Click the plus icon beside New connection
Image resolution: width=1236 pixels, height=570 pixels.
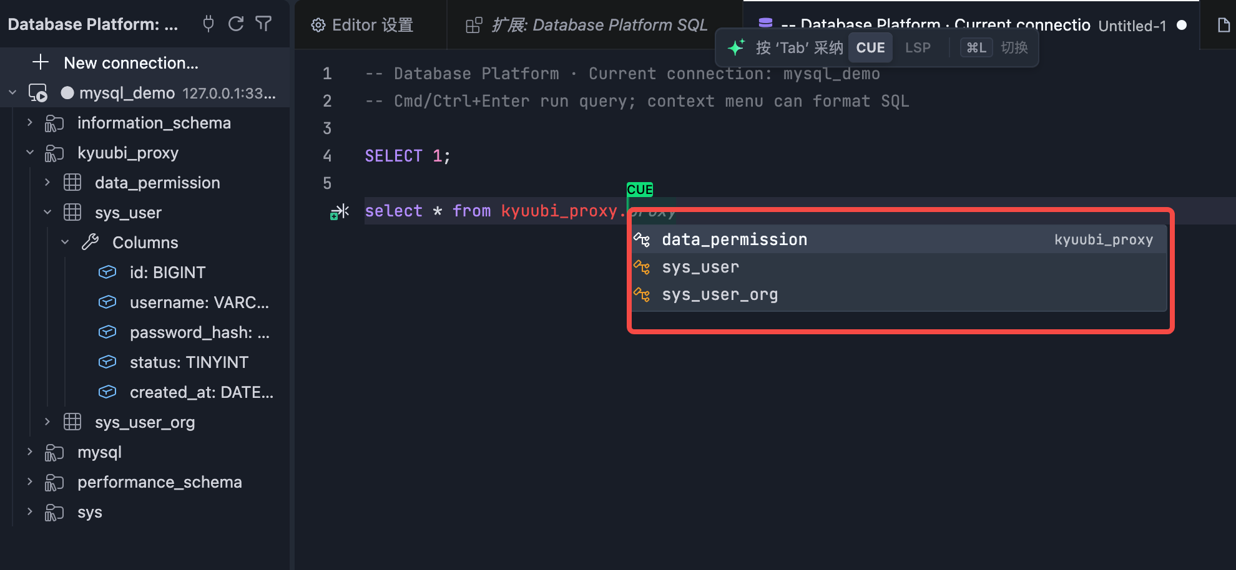[41, 62]
